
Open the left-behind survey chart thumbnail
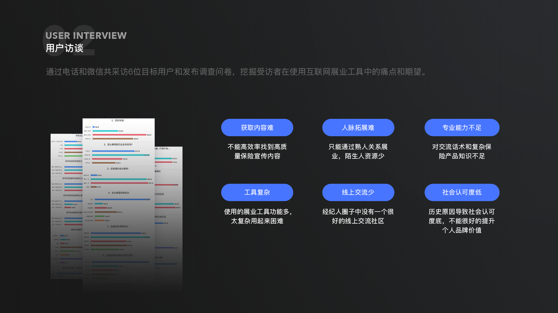click(x=66, y=206)
